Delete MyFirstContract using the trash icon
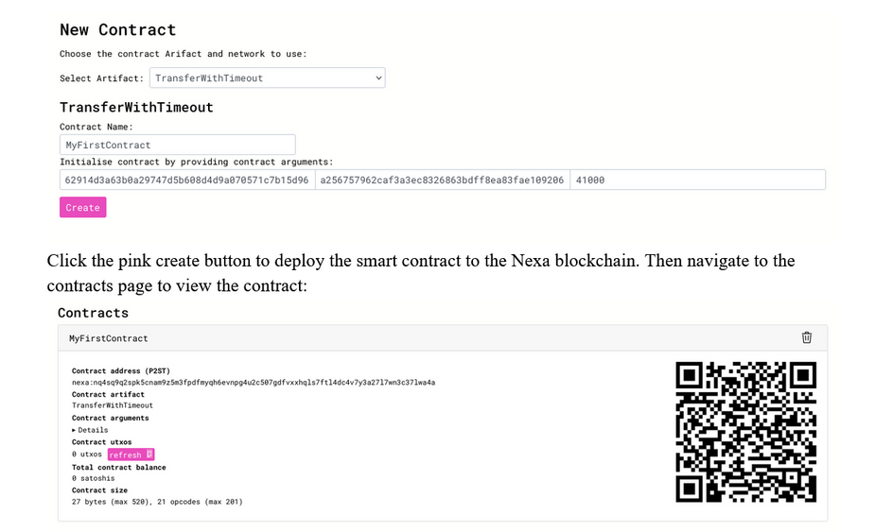Screen dimensions: 875x532 tap(806, 337)
